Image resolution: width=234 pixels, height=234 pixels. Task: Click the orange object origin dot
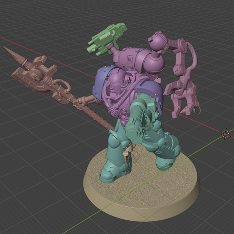pos(156,95)
